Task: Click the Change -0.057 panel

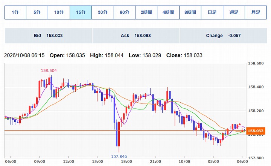Action: pos(224,36)
